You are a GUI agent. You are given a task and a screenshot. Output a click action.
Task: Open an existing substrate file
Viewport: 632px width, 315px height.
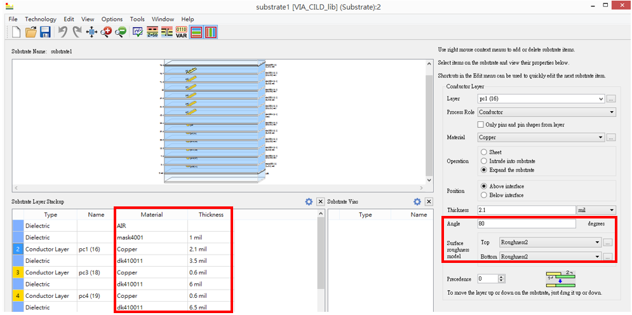(31, 32)
